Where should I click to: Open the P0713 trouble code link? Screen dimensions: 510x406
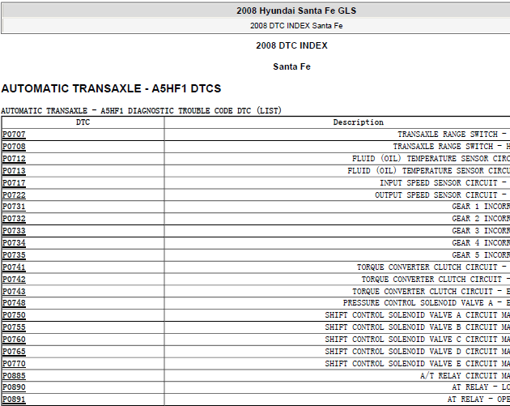coord(14,171)
